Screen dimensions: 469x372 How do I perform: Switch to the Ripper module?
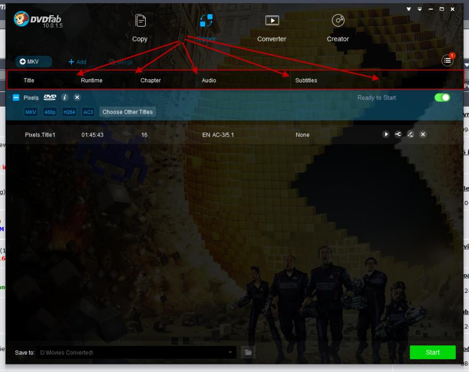[206, 28]
